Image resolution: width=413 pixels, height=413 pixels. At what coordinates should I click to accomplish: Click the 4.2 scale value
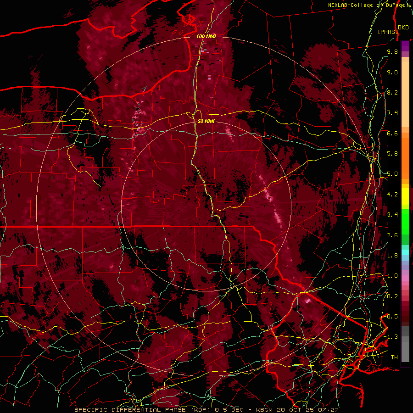click(x=392, y=195)
